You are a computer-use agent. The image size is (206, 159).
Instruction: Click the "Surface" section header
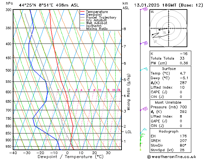[x=169, y=69]
